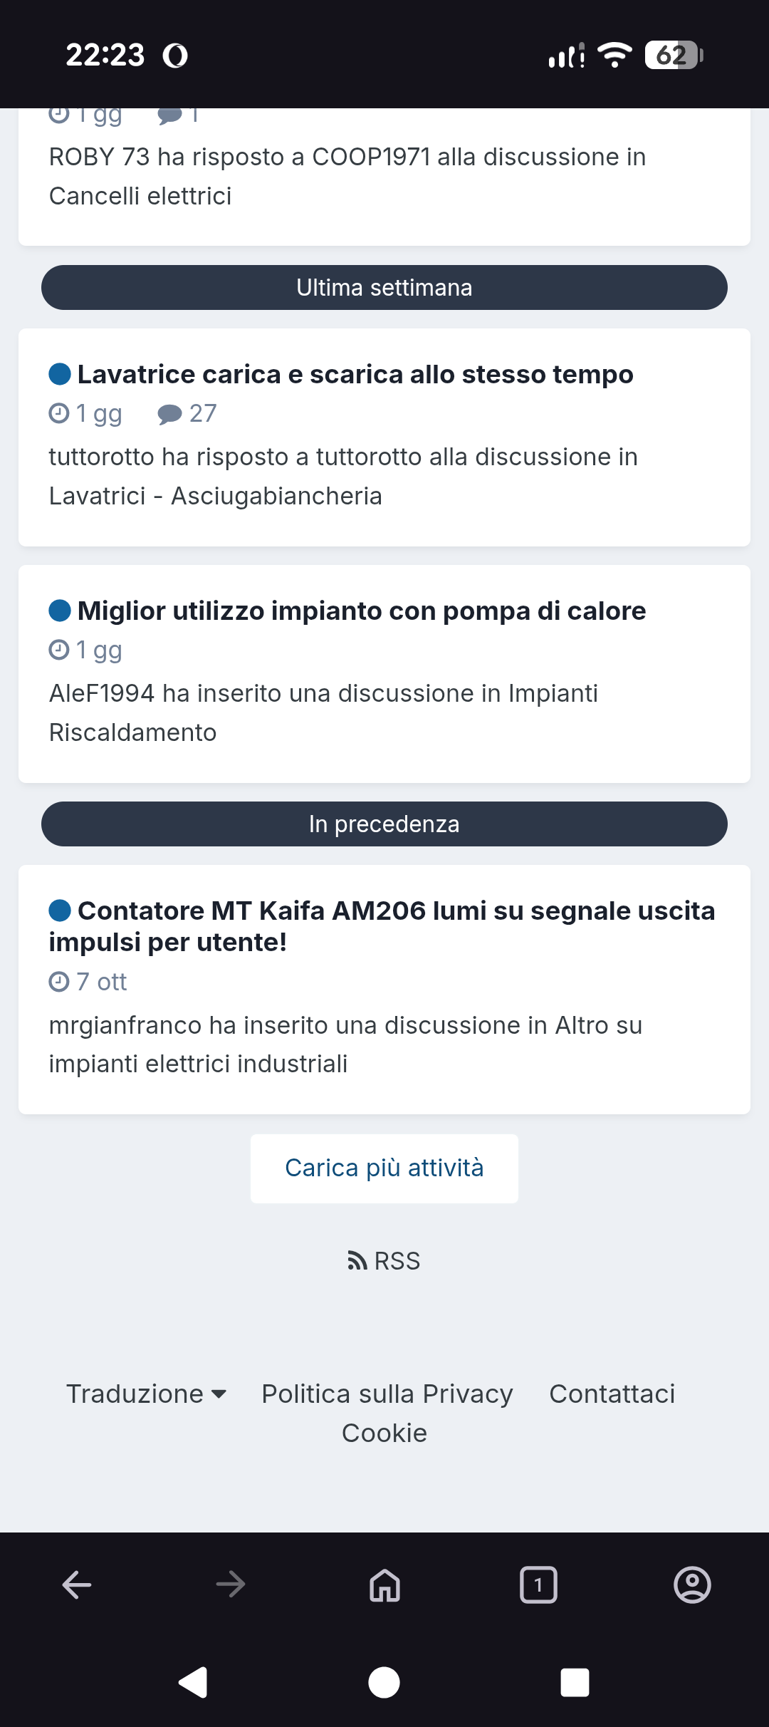
Task: Open Lavatrice carica e scarica discussion
Action: pos(355,375)
